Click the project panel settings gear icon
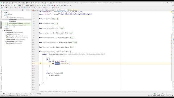 click(28, 10)
